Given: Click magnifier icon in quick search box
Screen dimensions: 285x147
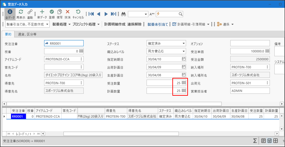Looking at the screenshot, I should click(x=180, y=14).
